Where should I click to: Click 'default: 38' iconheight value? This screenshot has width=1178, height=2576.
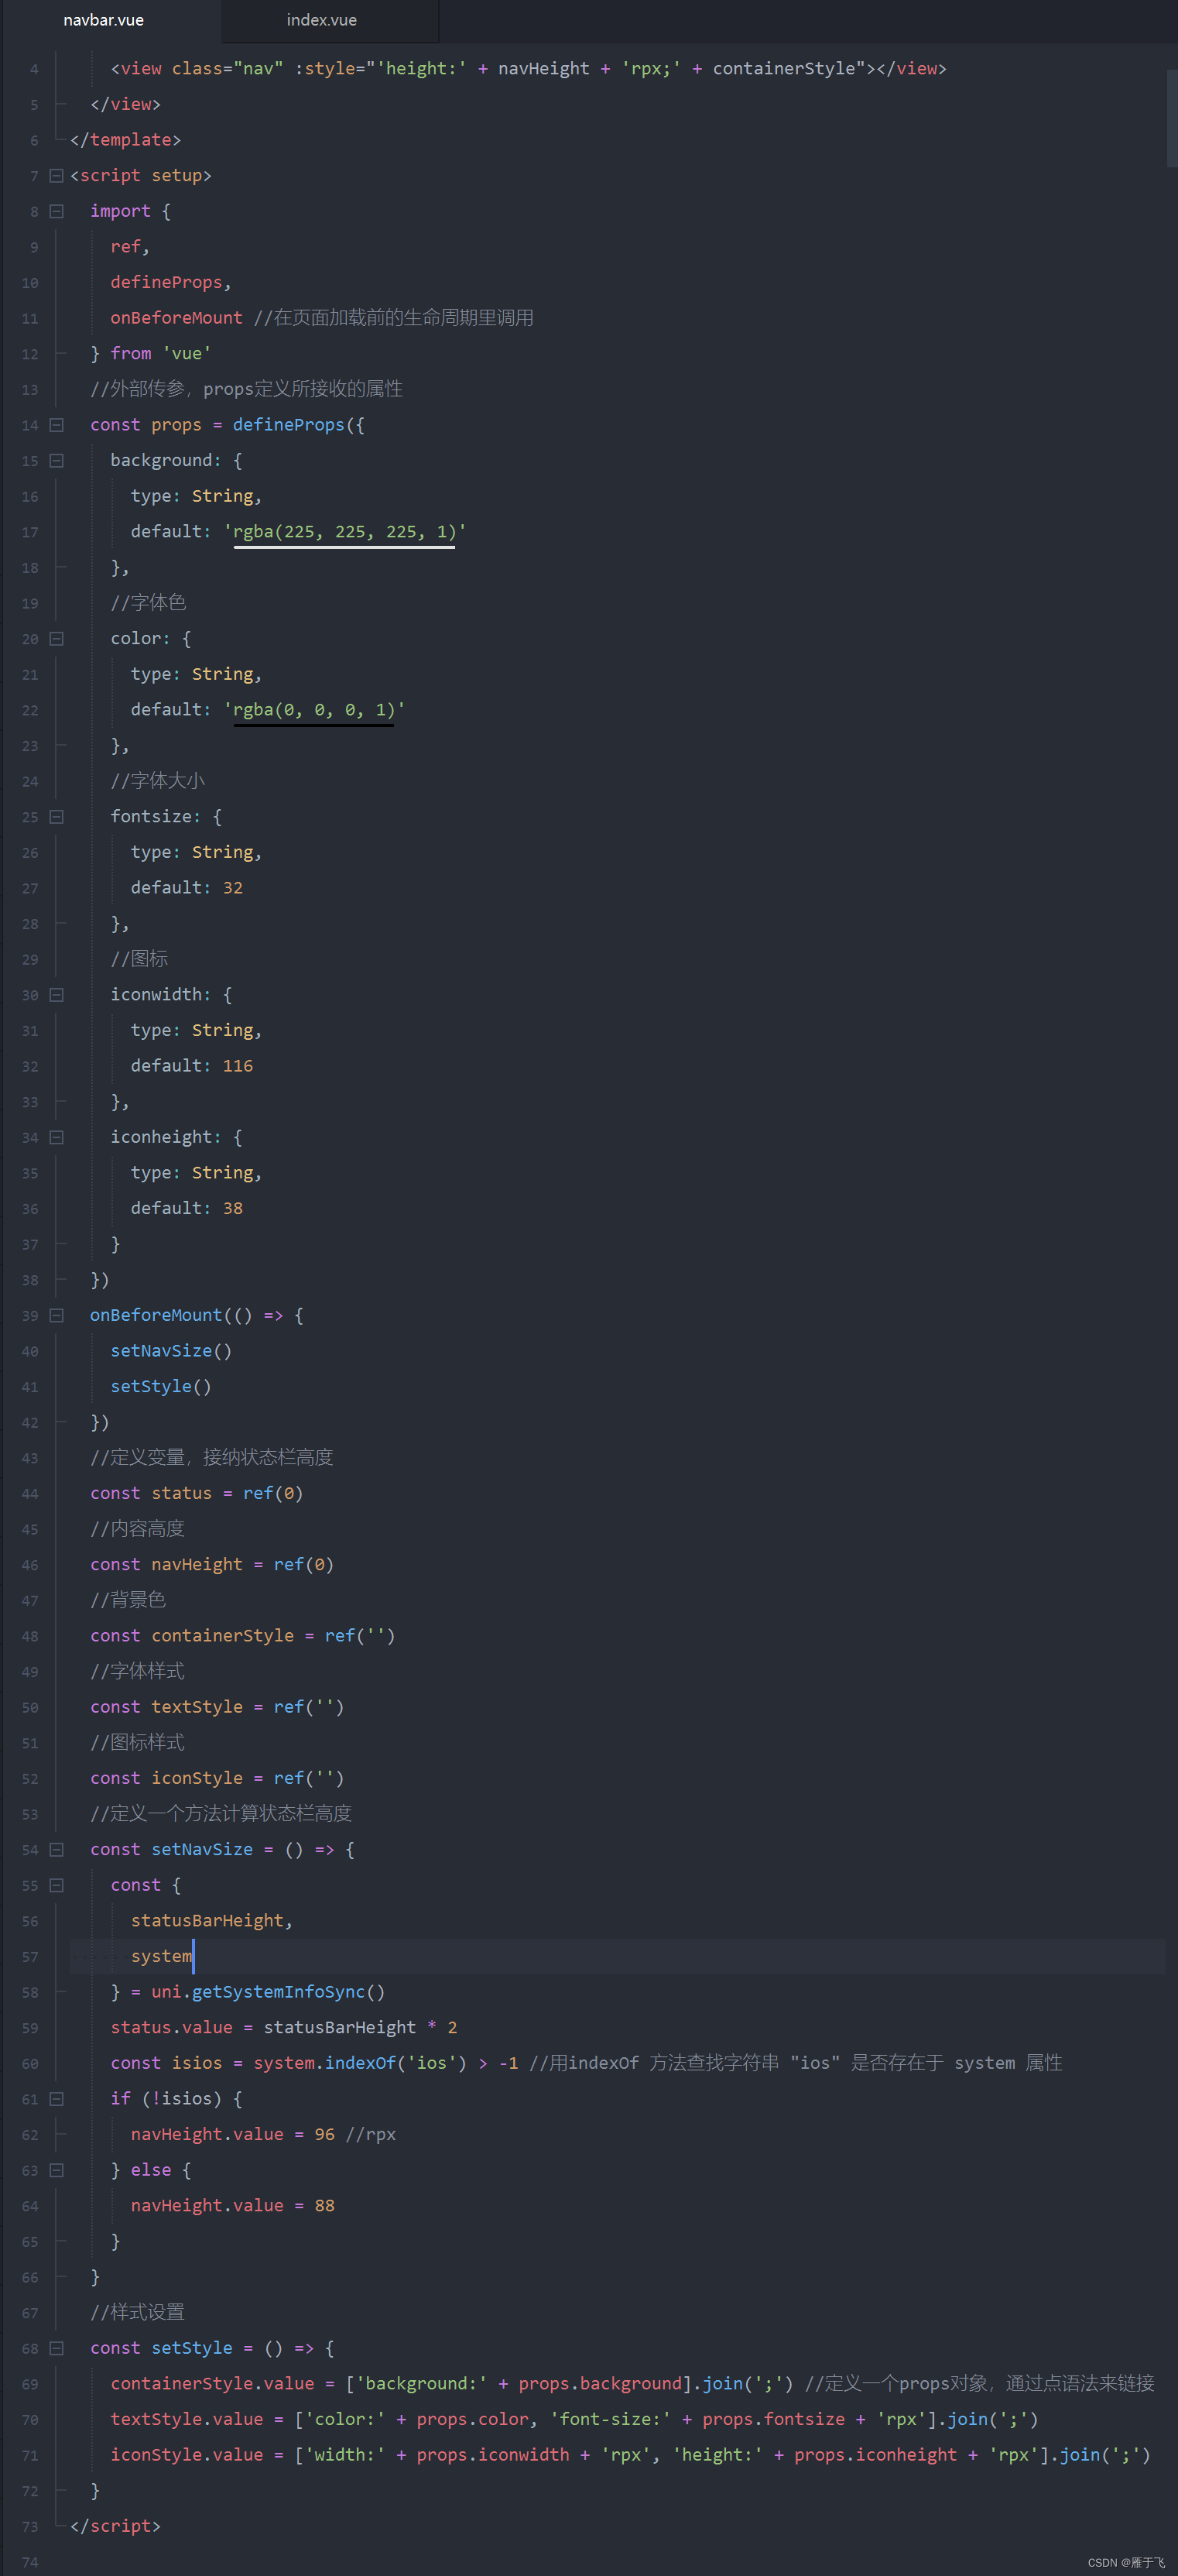(x=186, y=1208)
